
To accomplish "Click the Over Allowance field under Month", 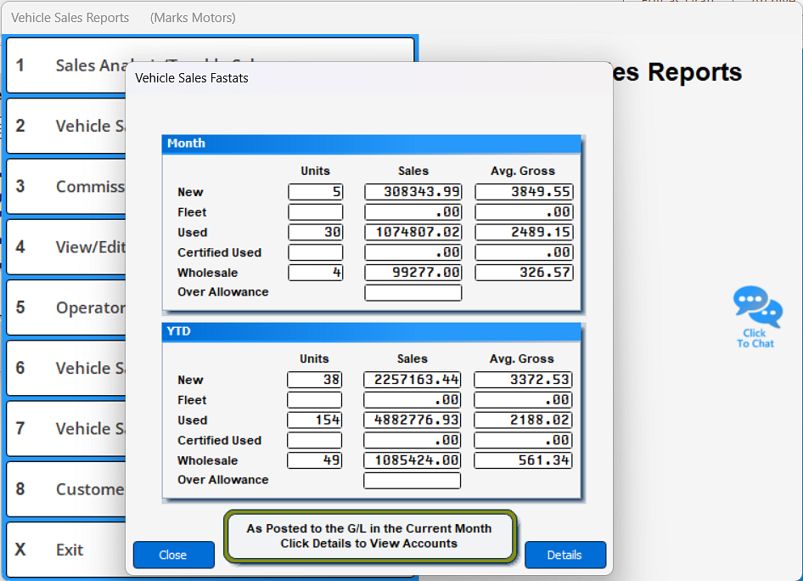I will pos(413,292).
